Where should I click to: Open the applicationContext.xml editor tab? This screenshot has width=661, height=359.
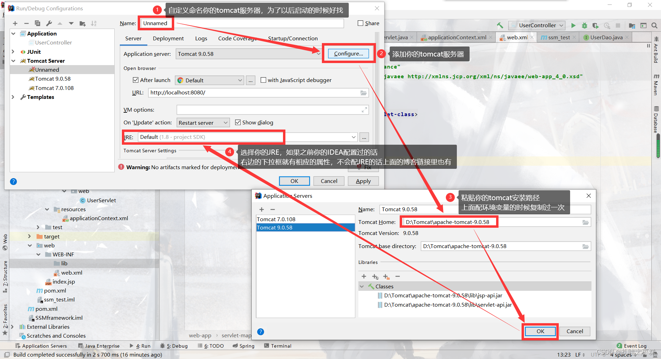(x=457, y=37)
